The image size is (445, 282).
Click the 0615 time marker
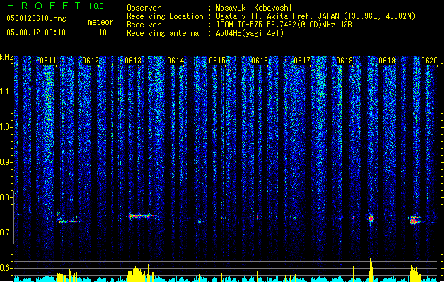pos(217,61)
